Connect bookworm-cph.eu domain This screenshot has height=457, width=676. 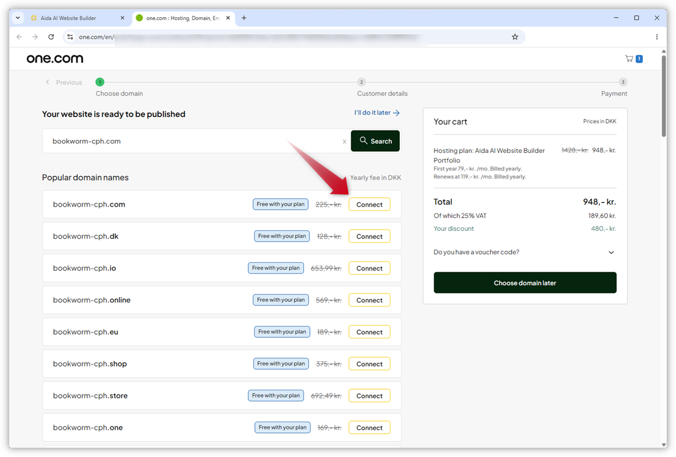(370, 332)
